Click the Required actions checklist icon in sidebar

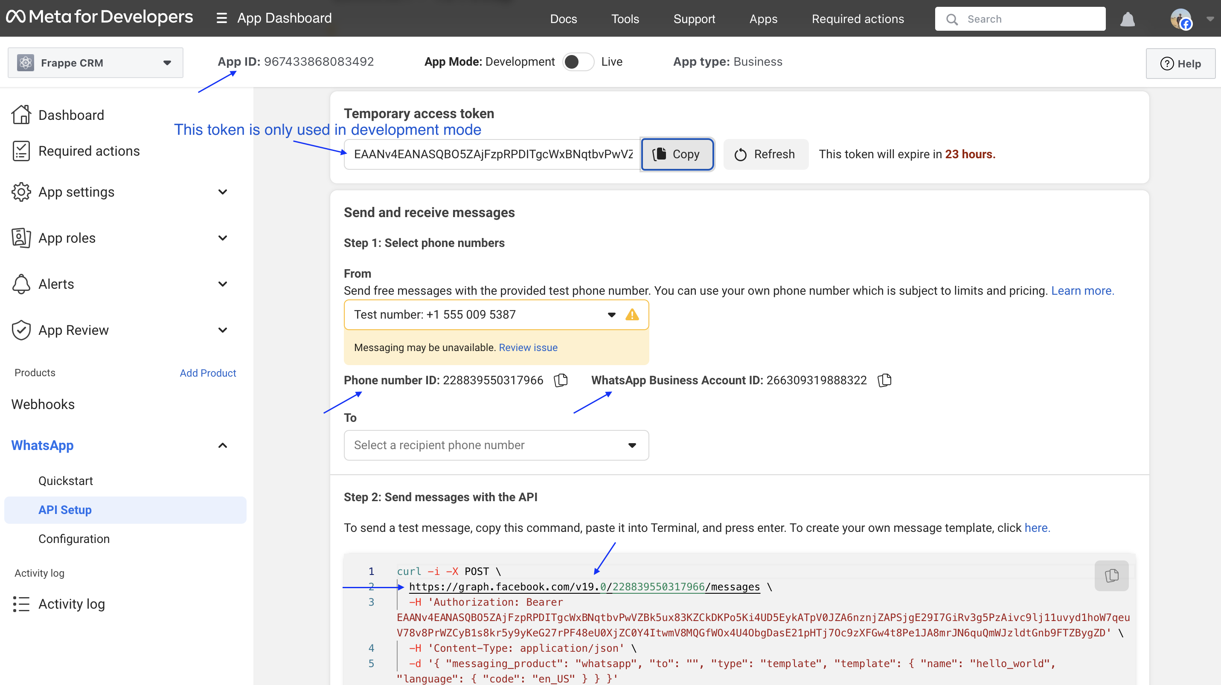click(x=21, y=151)
